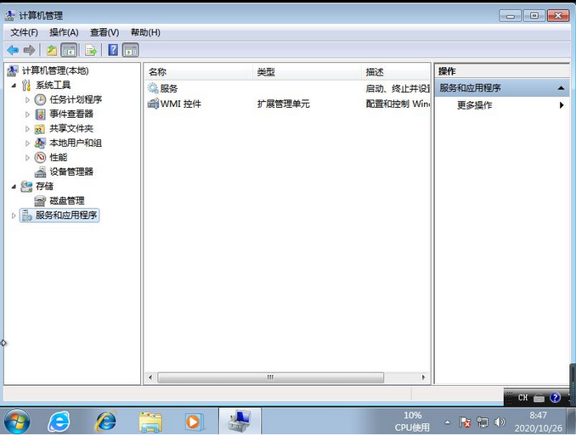Screen dimensions: 576x436
Task: Select the 服务 item in the list
Action: [x=168, y=88]
